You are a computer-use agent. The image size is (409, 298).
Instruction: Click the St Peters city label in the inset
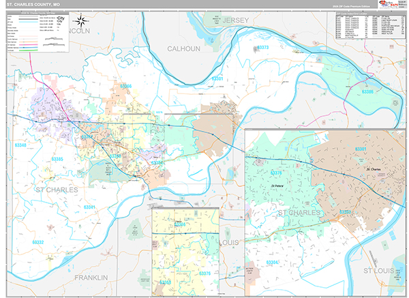(x=277, y=185)
